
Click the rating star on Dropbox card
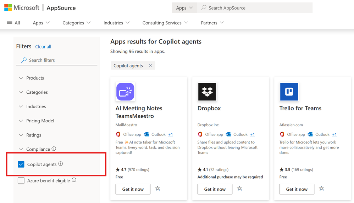[200, 169]
